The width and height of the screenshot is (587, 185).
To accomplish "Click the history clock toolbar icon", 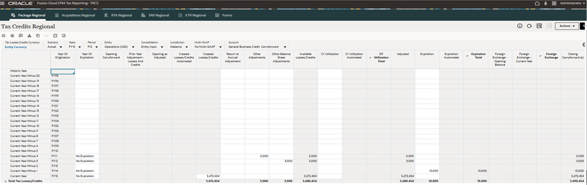I will point(38,36).
